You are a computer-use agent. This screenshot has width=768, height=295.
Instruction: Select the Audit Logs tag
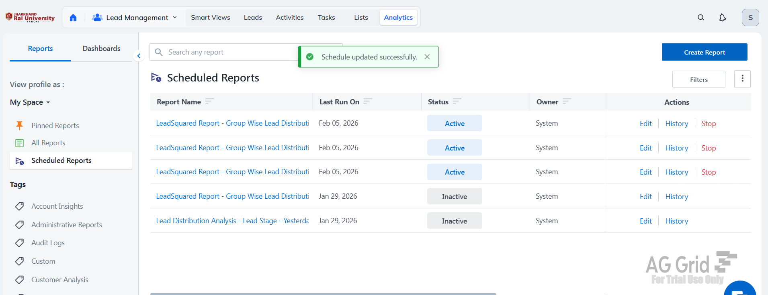48,243
